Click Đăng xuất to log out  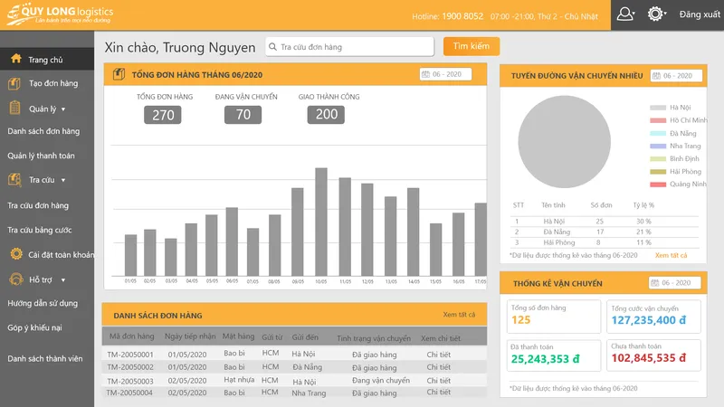coord(699,14)
